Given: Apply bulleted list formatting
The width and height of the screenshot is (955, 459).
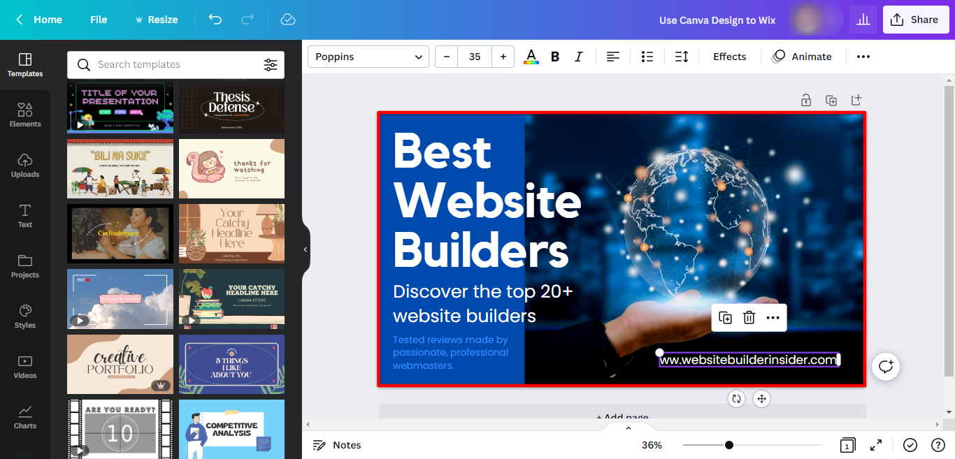Looking at the screenshot, I should (647, 57).
